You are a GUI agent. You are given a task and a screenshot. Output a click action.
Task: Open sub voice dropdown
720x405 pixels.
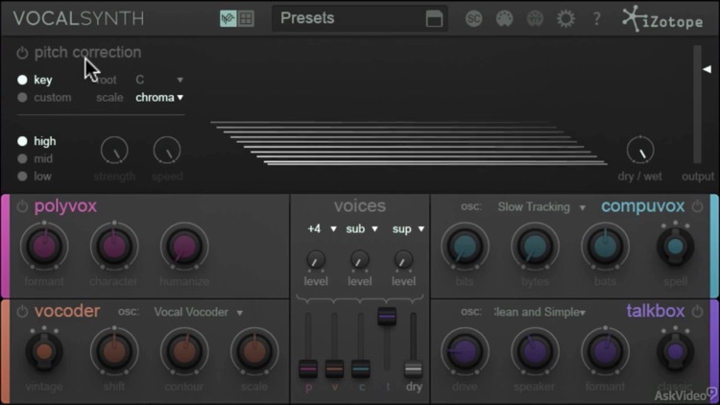(362, 228)
